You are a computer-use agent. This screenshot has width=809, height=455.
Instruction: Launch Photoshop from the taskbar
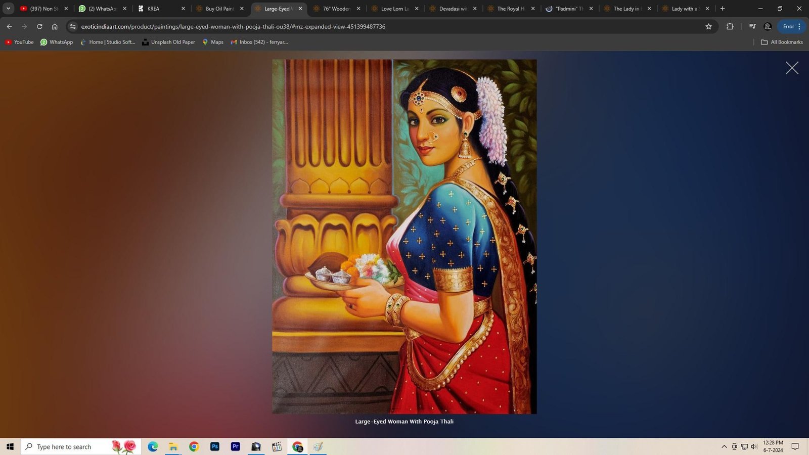[215, 446]
